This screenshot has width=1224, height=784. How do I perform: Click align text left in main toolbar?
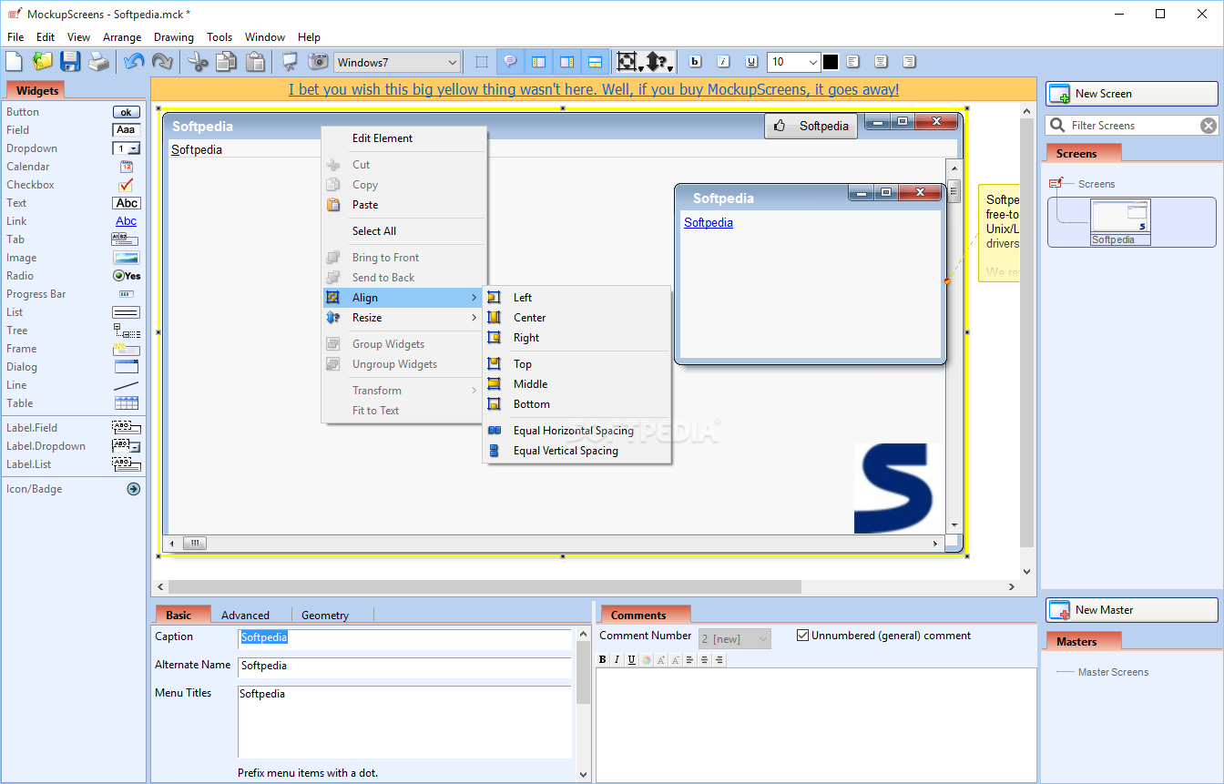[853, 62]
